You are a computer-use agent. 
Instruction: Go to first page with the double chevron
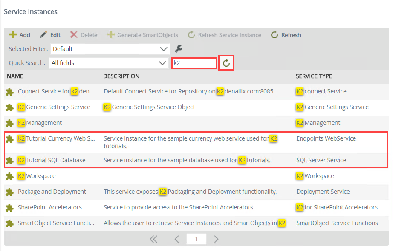[x=153, y=239]
